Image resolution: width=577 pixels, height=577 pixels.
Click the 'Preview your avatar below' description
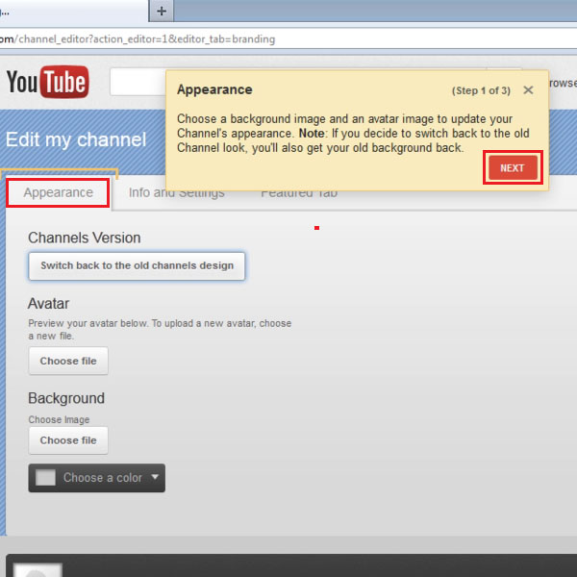click(x=160, y=329)
